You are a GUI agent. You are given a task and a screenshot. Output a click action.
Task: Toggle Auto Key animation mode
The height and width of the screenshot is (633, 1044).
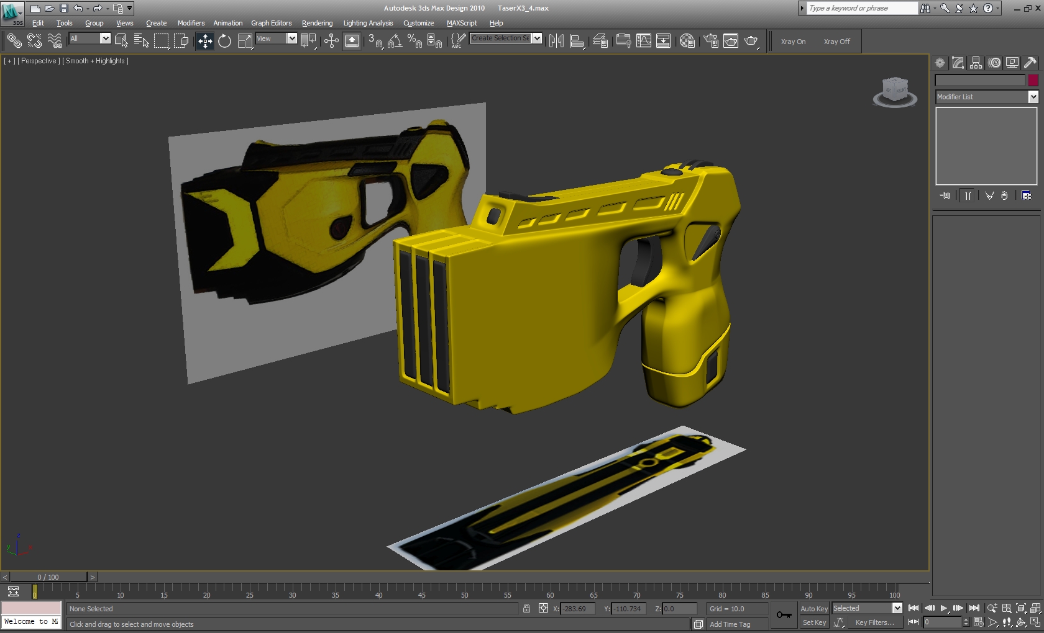tap(813, 609)
